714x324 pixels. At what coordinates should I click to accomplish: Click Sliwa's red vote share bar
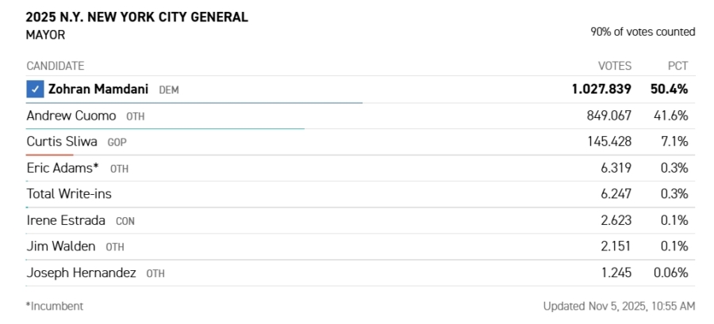[x=49, y=154]
